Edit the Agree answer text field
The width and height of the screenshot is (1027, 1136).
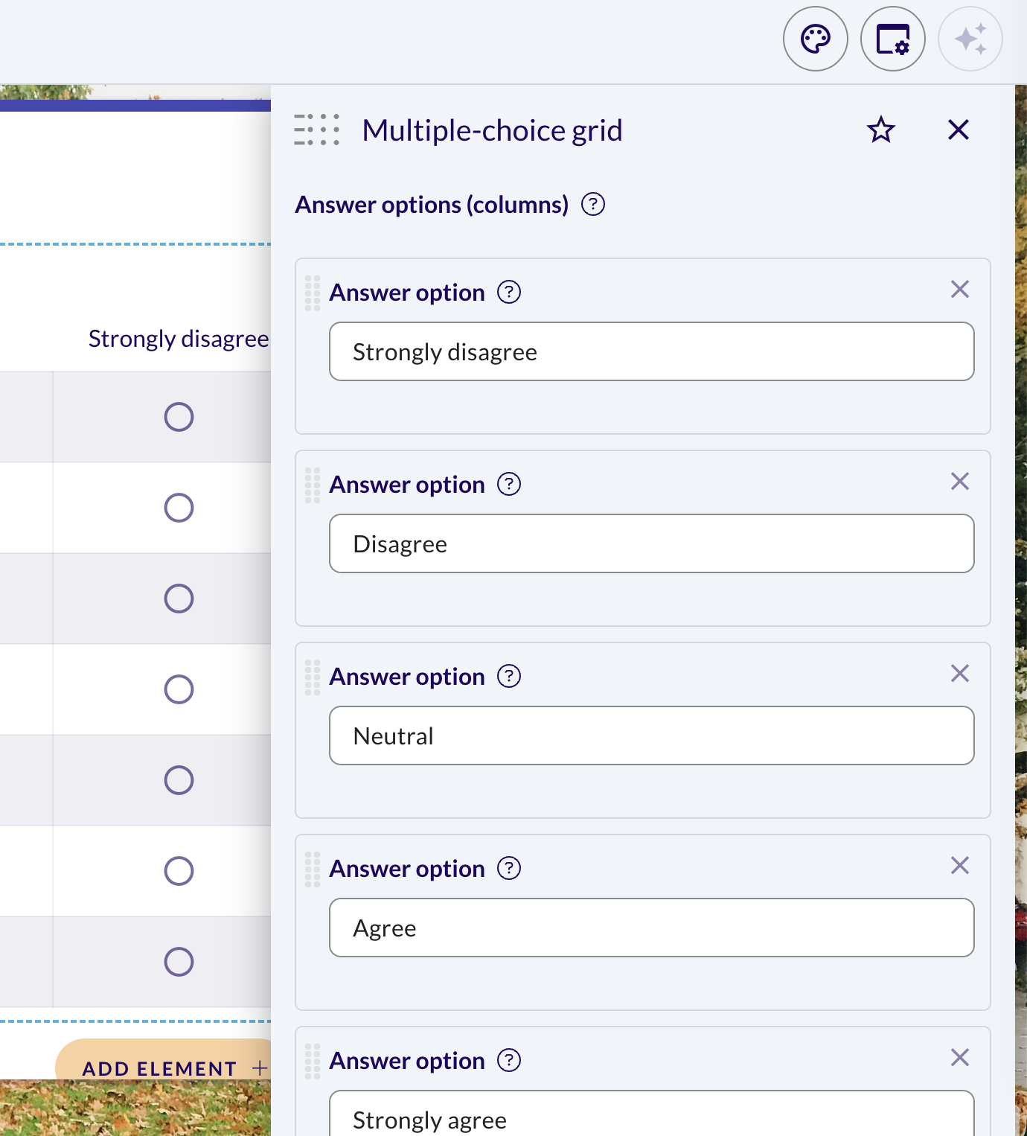[x=652, y=928]
